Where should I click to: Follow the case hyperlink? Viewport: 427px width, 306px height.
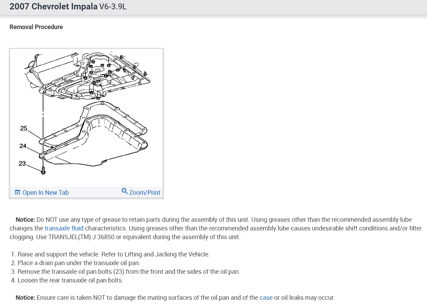click(x=266, y=298)
